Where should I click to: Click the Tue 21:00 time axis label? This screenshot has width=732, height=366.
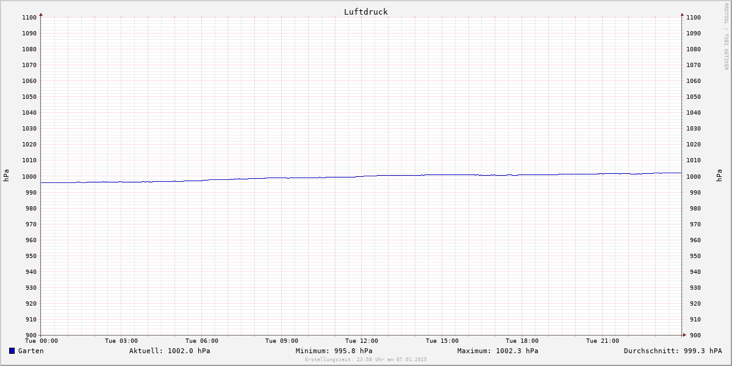[603, 341]
